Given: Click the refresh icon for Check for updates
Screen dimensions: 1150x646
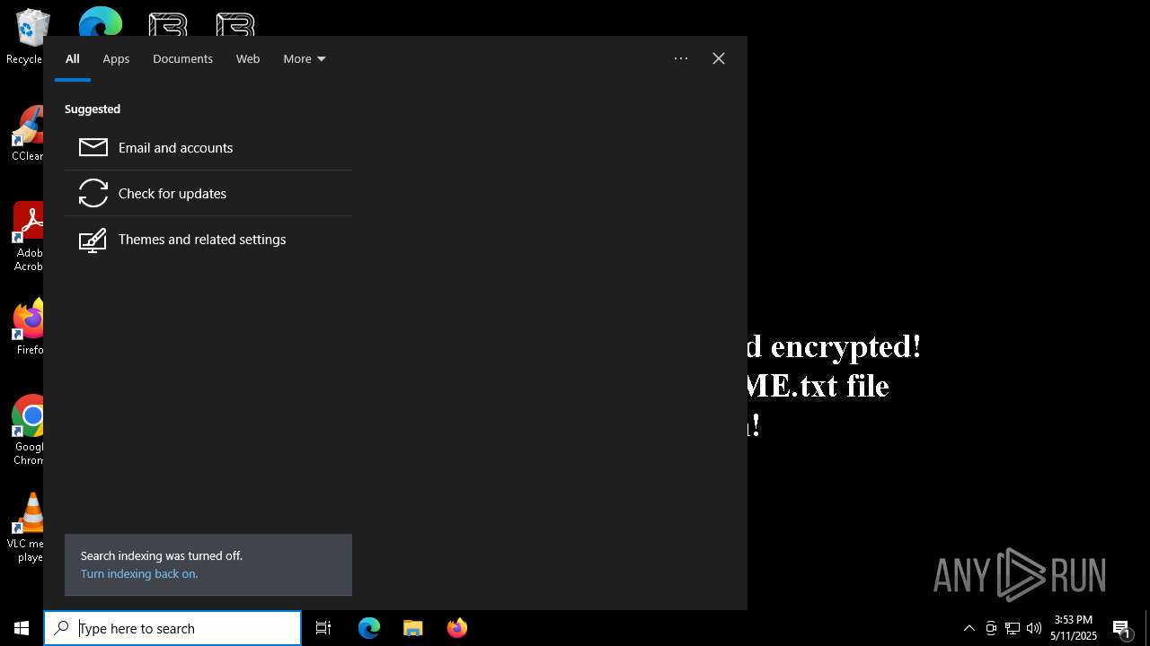Looking at the screenshot, I should pyautogui.click(x=93, y=193).
